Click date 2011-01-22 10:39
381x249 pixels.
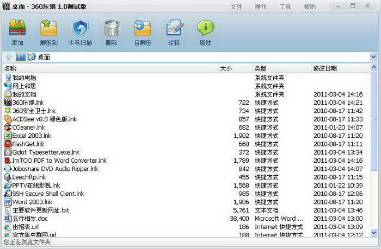338,186
